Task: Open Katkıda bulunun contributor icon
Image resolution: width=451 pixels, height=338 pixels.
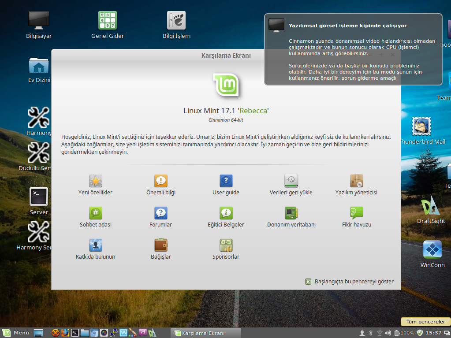Action: [96, 245]
